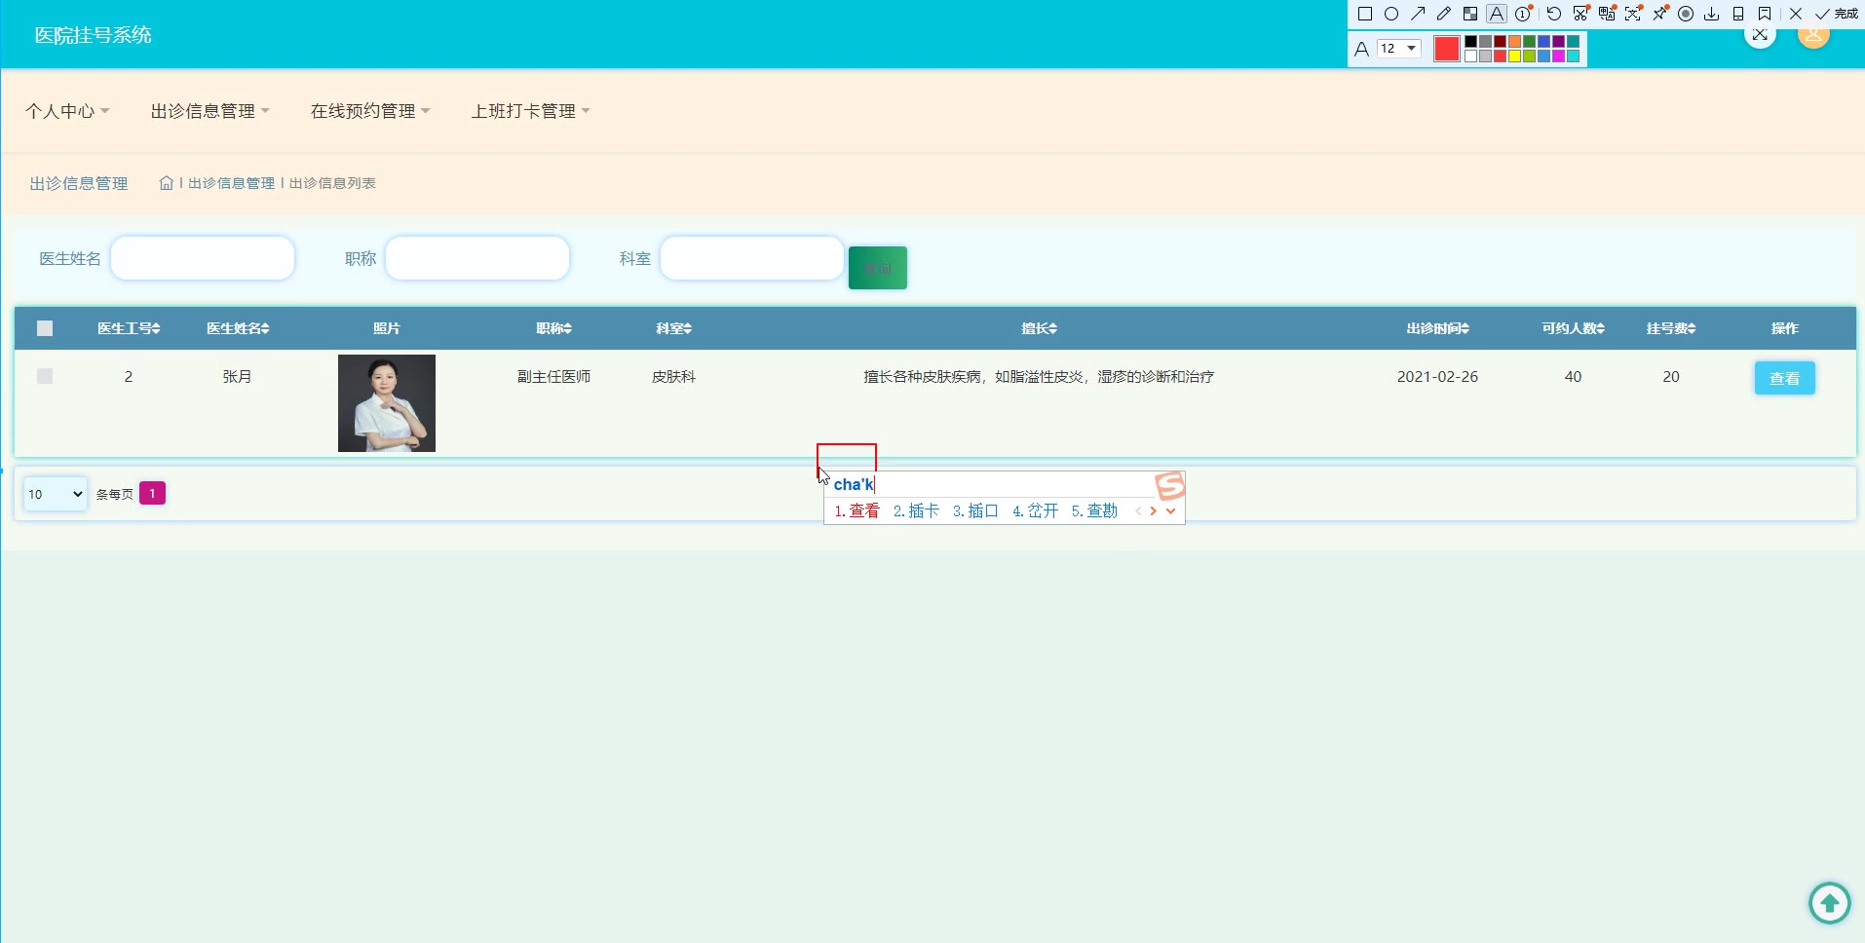The height and width of the screenshot is (943, 1865).
Task: Focus the 职称 search field
Action: click(477, 258)
